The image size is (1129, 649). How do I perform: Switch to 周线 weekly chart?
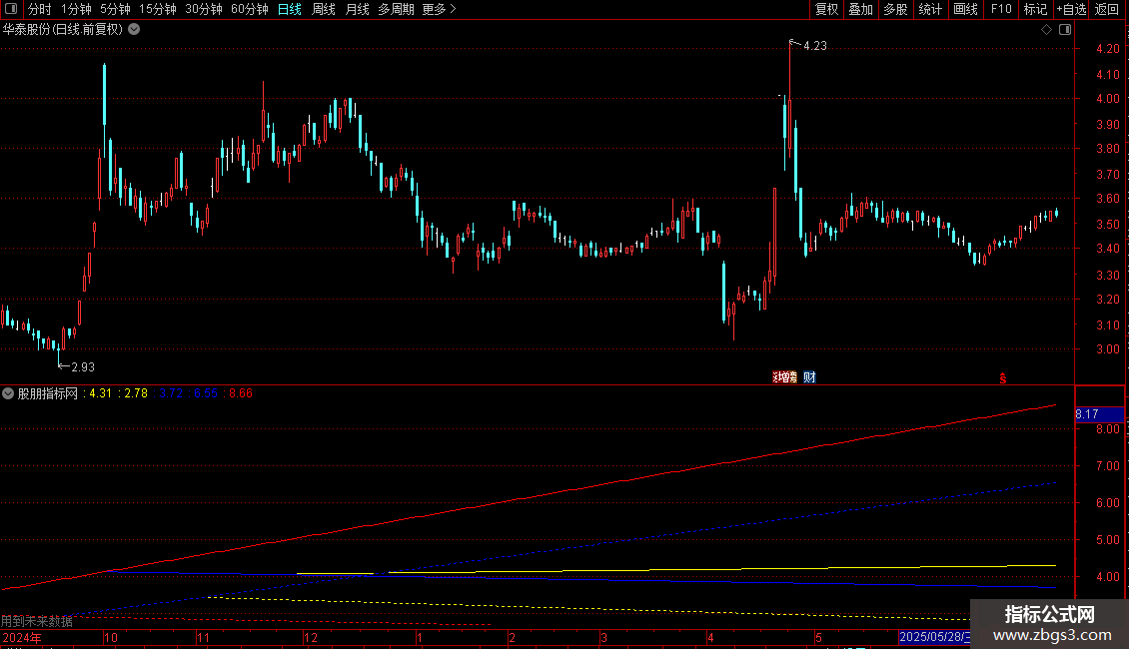[x=324, y=9]
